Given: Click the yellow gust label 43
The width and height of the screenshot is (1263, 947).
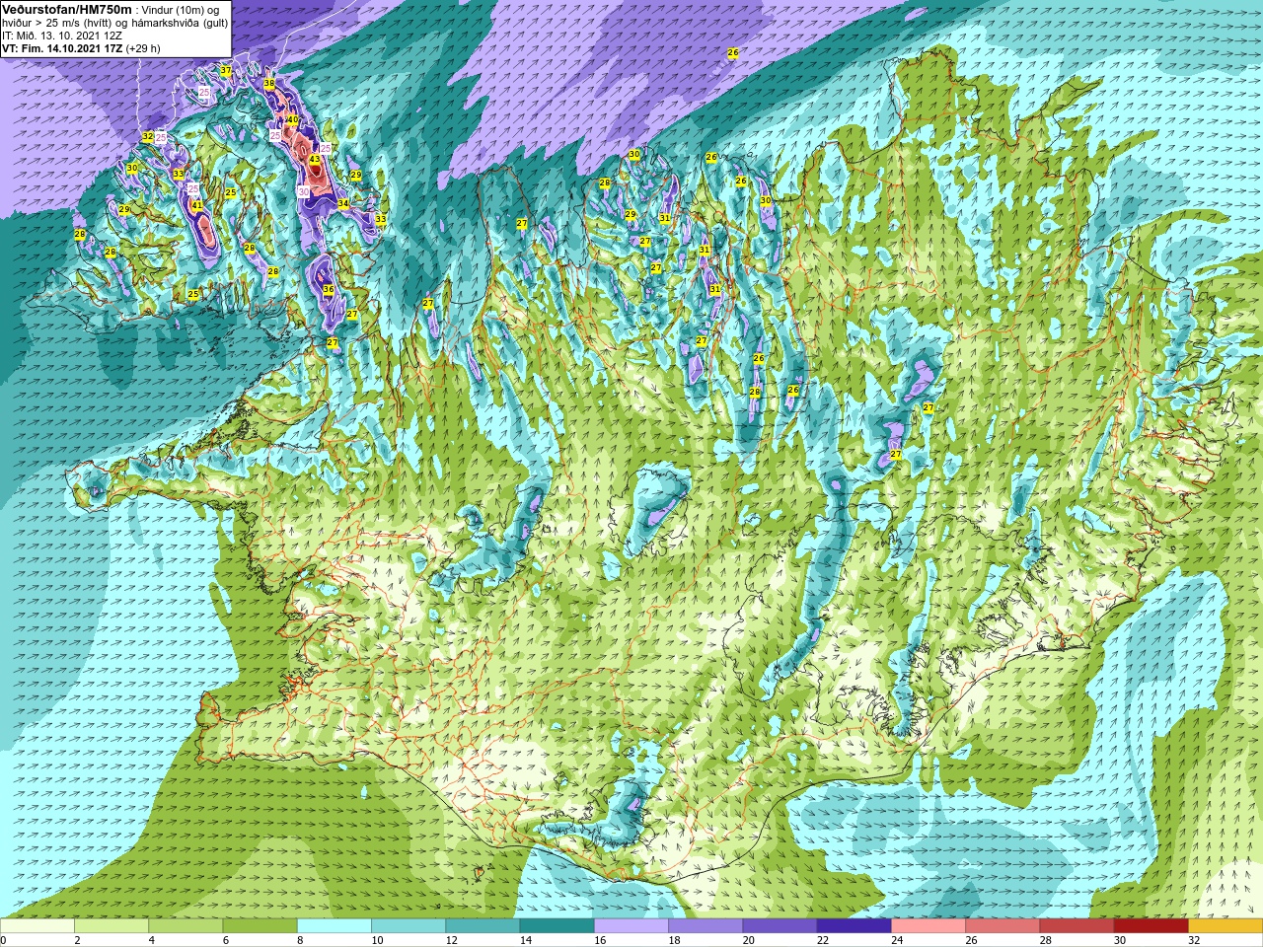Looking at the screenshot, I should point(315,159).
